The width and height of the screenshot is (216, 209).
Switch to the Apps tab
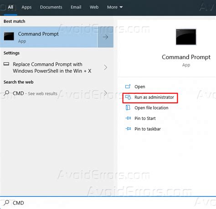[26, 7]
